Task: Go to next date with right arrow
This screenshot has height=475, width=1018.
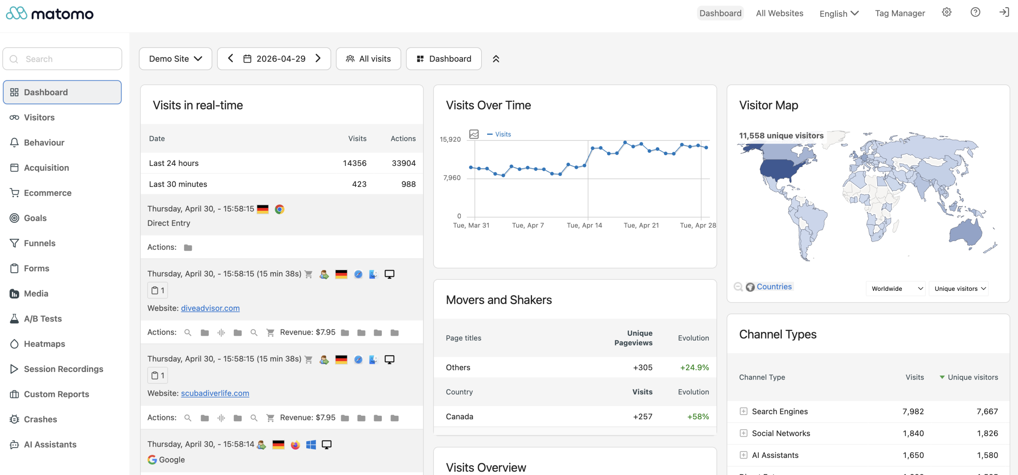Action: (x=318, y=58)
